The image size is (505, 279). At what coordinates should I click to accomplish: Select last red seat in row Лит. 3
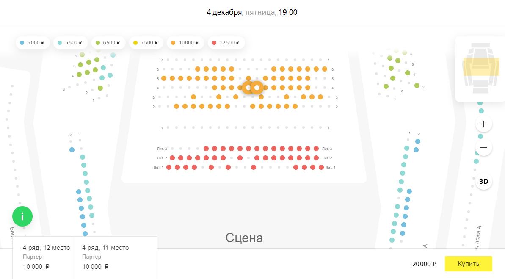pos(316,149)
